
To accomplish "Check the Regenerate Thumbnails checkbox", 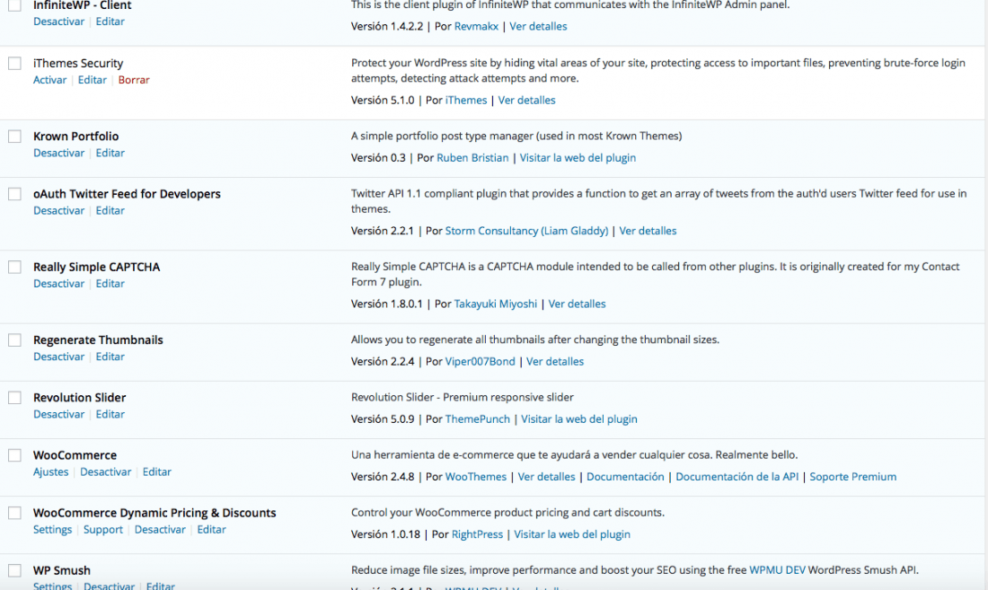I will (x=14, y=340).
